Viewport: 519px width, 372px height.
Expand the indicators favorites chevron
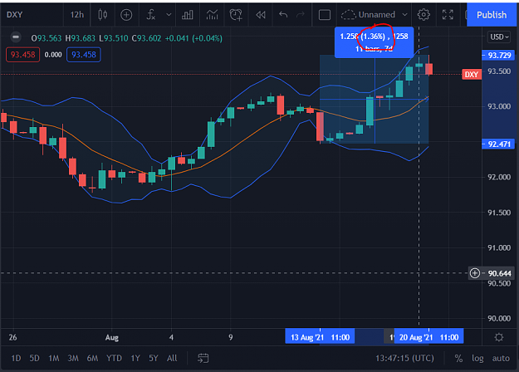pyautogui.click(x=169, y=15)
